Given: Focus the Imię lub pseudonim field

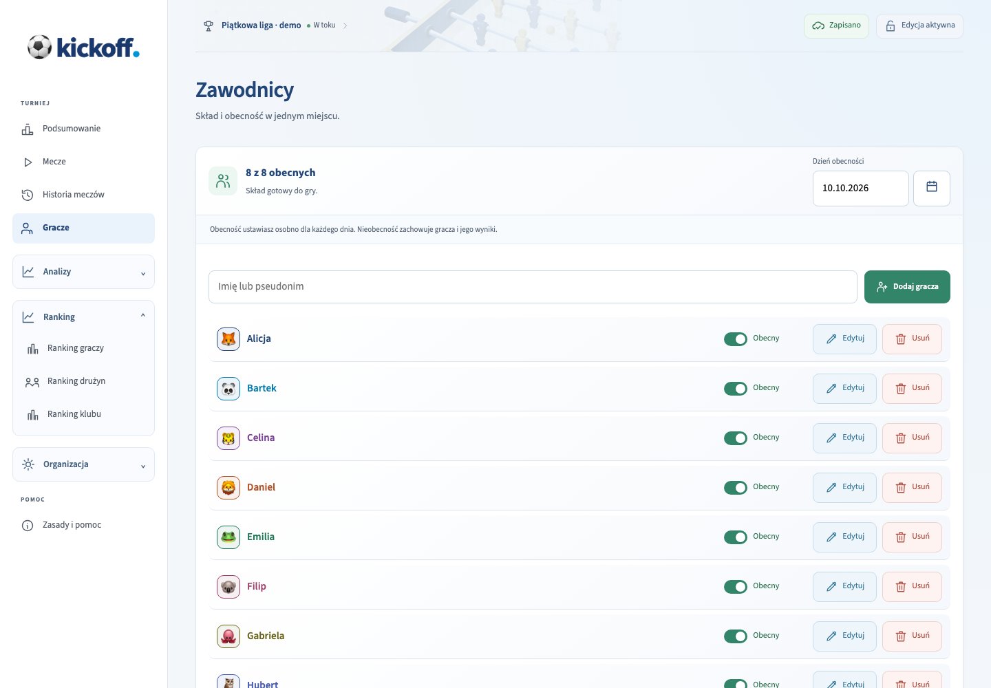Looking at the screenshot, I should click(x=533, y=287).
